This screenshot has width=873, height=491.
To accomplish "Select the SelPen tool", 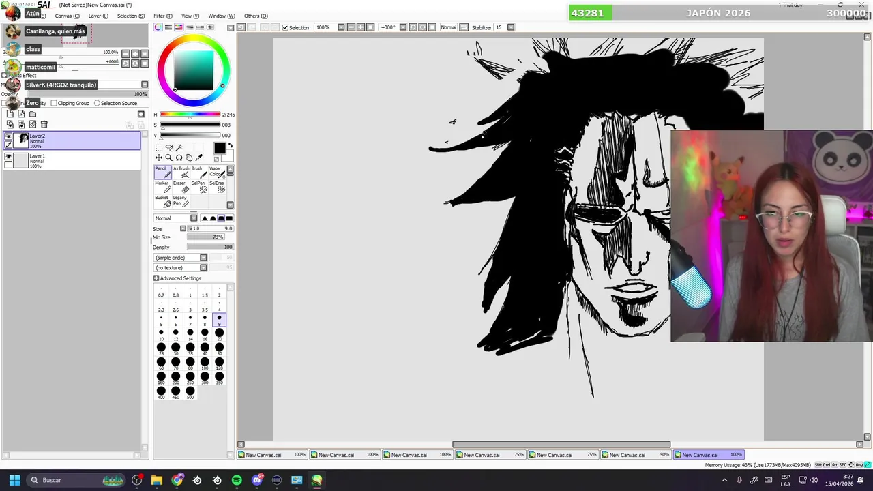I will pos(198,186).
